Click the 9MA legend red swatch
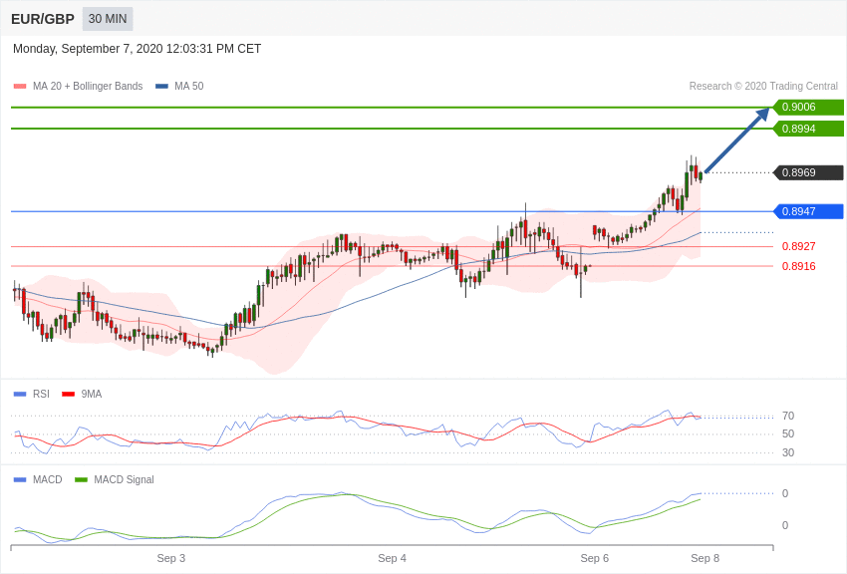Viewport: 847px width, 574px height. click(x=68, y=395)
